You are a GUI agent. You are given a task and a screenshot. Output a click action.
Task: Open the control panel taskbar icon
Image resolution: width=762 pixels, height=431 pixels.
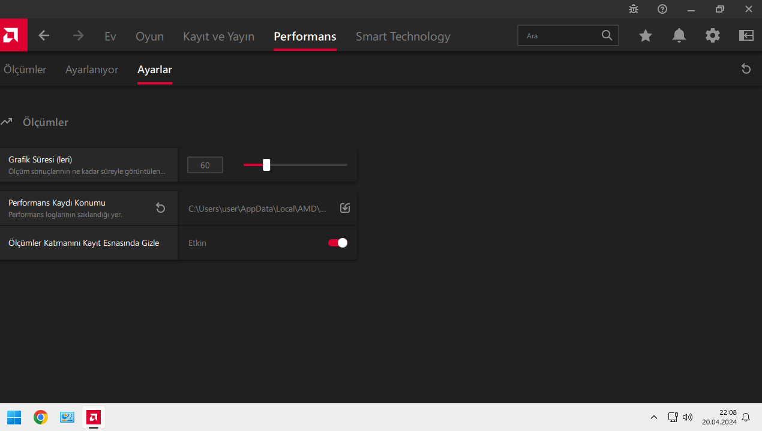click(67, 417)
